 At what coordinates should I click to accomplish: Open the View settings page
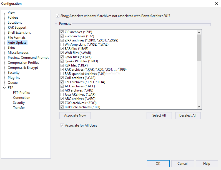pyautogui.click(x=11, y=13)
